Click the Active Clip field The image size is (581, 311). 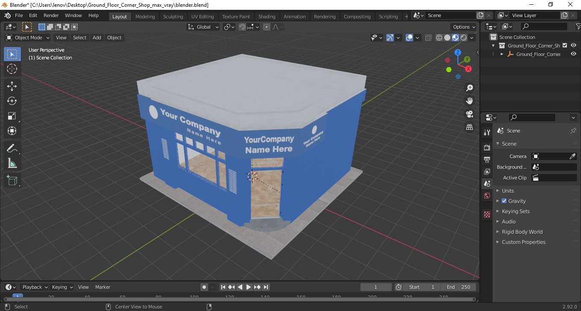click(554, 178)
